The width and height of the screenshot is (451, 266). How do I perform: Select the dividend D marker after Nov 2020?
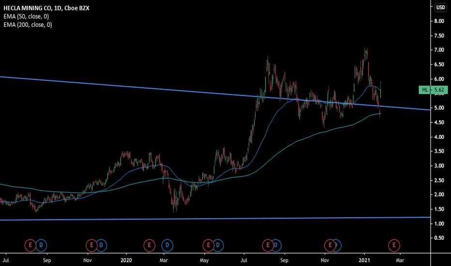336,245
